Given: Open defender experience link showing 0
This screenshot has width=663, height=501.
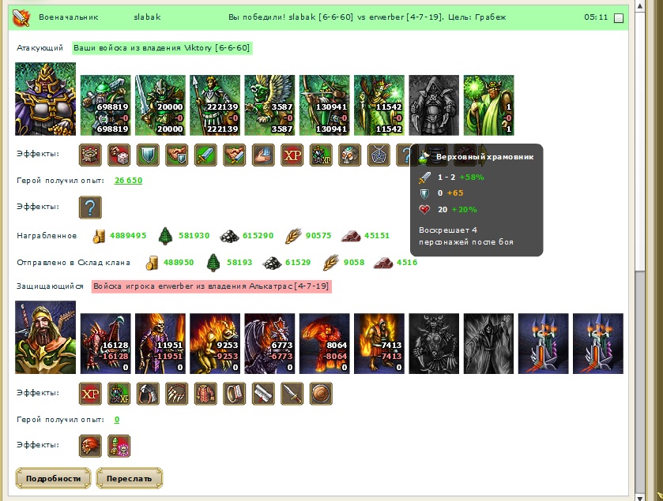Looking at the screenshot, I should coord(117,420).
